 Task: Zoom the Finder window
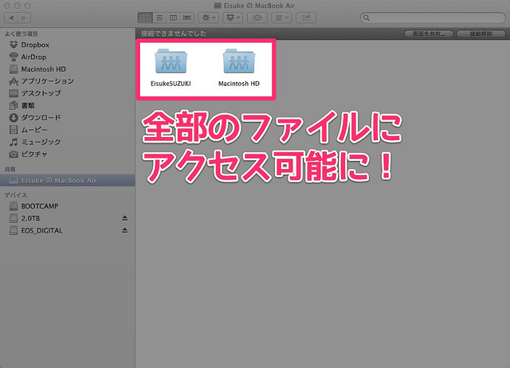(28, 6)
